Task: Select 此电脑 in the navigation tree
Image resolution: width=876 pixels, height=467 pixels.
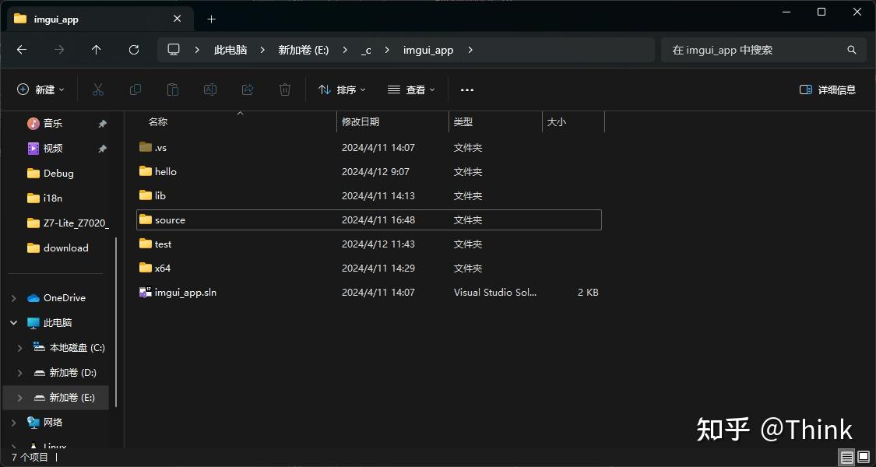Action: coord(58,323)
